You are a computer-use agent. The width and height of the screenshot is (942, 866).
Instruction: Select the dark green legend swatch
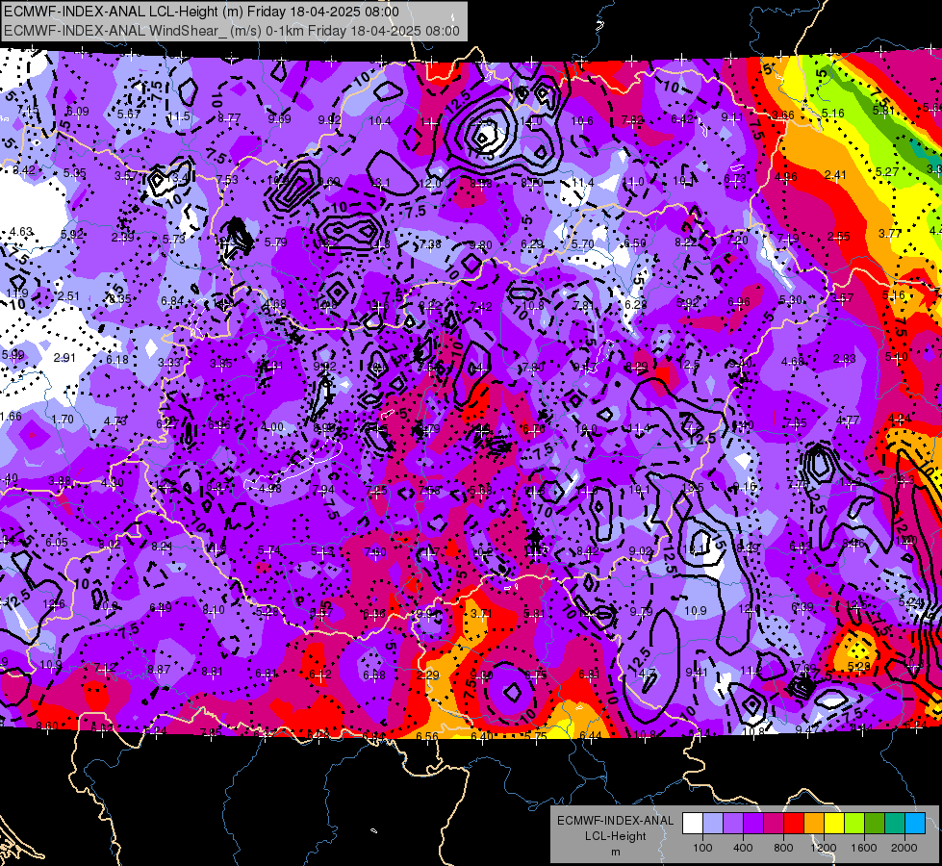tap(875, 824)
